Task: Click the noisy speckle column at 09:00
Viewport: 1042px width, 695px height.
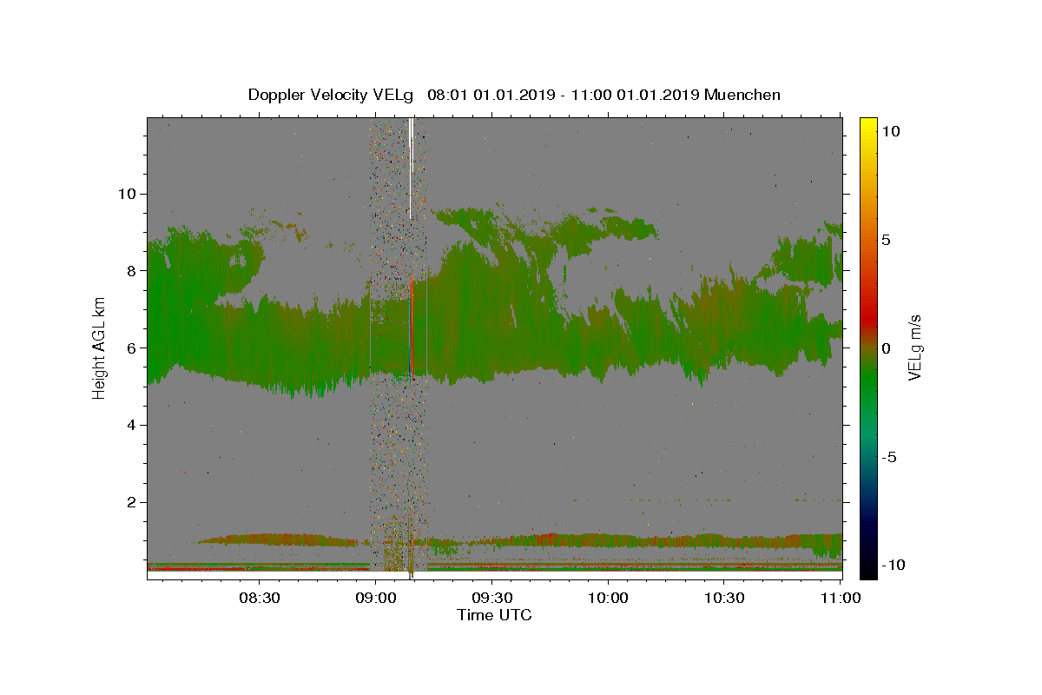Action: click(x=398, y=347)
